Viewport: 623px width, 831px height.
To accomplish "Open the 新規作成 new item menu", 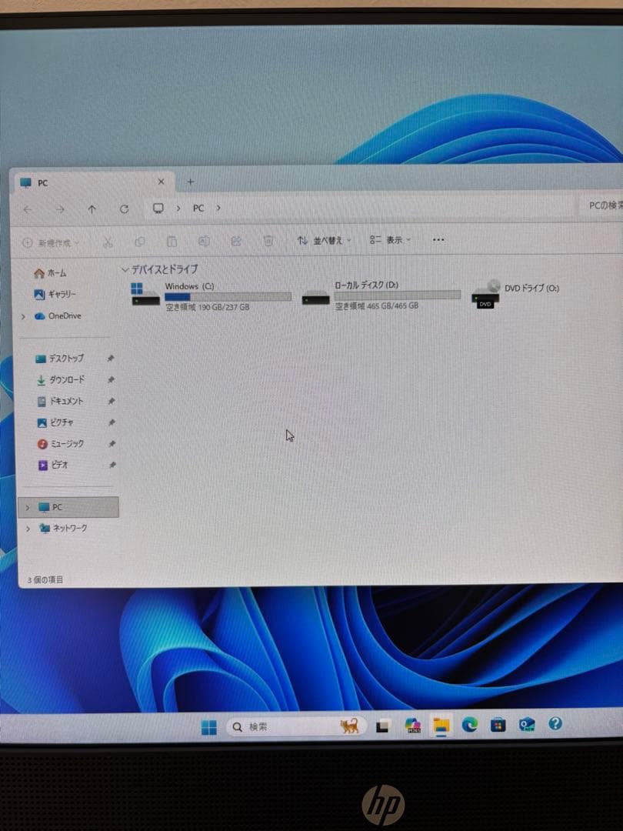I will pyautogui.click(x=52, y=242).
